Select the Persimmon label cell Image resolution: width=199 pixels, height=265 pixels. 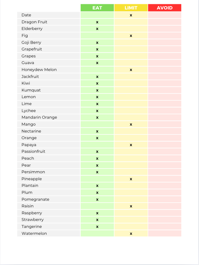coord(33,172)
